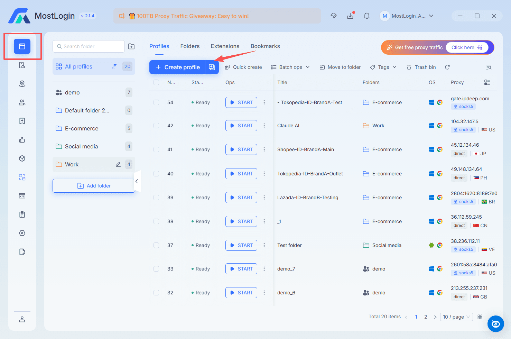Open the more options for Claude AI
This screenshot has width=511, height=339.
(264, 126)
